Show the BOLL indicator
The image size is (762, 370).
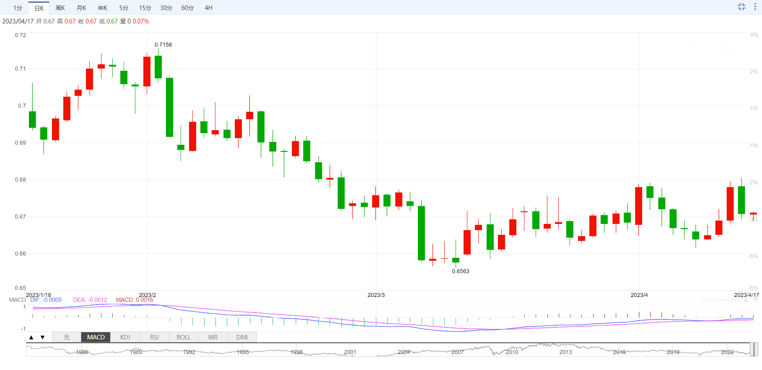(184, 337)
